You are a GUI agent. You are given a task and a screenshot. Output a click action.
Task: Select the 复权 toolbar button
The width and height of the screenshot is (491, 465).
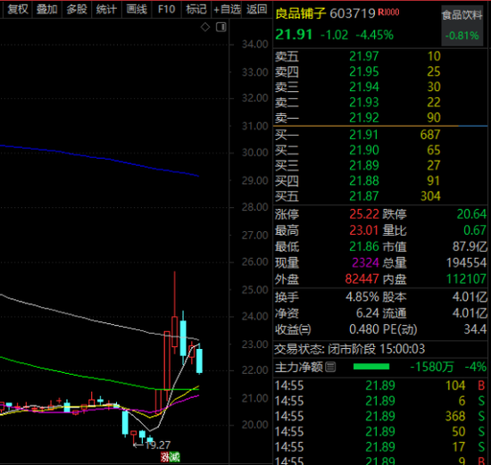(x=18, y=10)
